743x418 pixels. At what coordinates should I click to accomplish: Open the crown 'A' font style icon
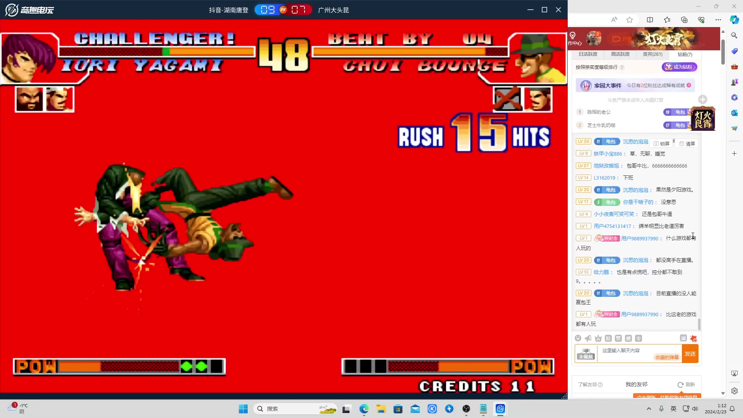click(x=598, y=338)
